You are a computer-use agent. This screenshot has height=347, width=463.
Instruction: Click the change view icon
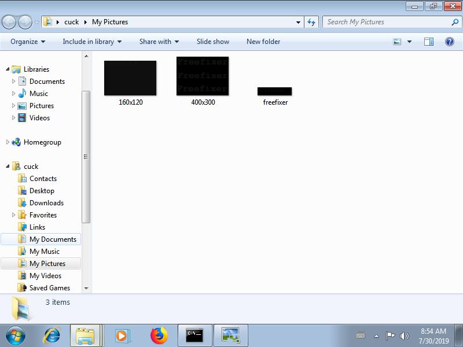[397, 42]
